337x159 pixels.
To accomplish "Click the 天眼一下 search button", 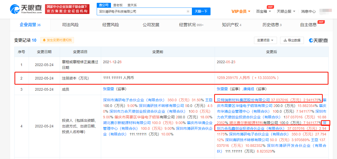I will [201, 11].
